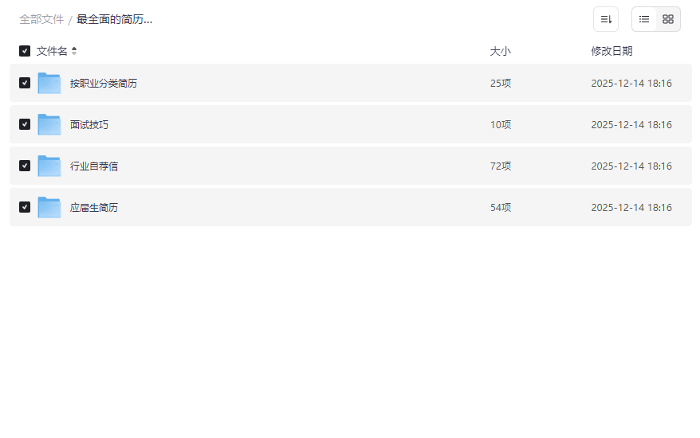The height and width of the screenshot is (438, 700).
Task: Click the 面试技巧 folder icon
Action: (x=49, y=124)
